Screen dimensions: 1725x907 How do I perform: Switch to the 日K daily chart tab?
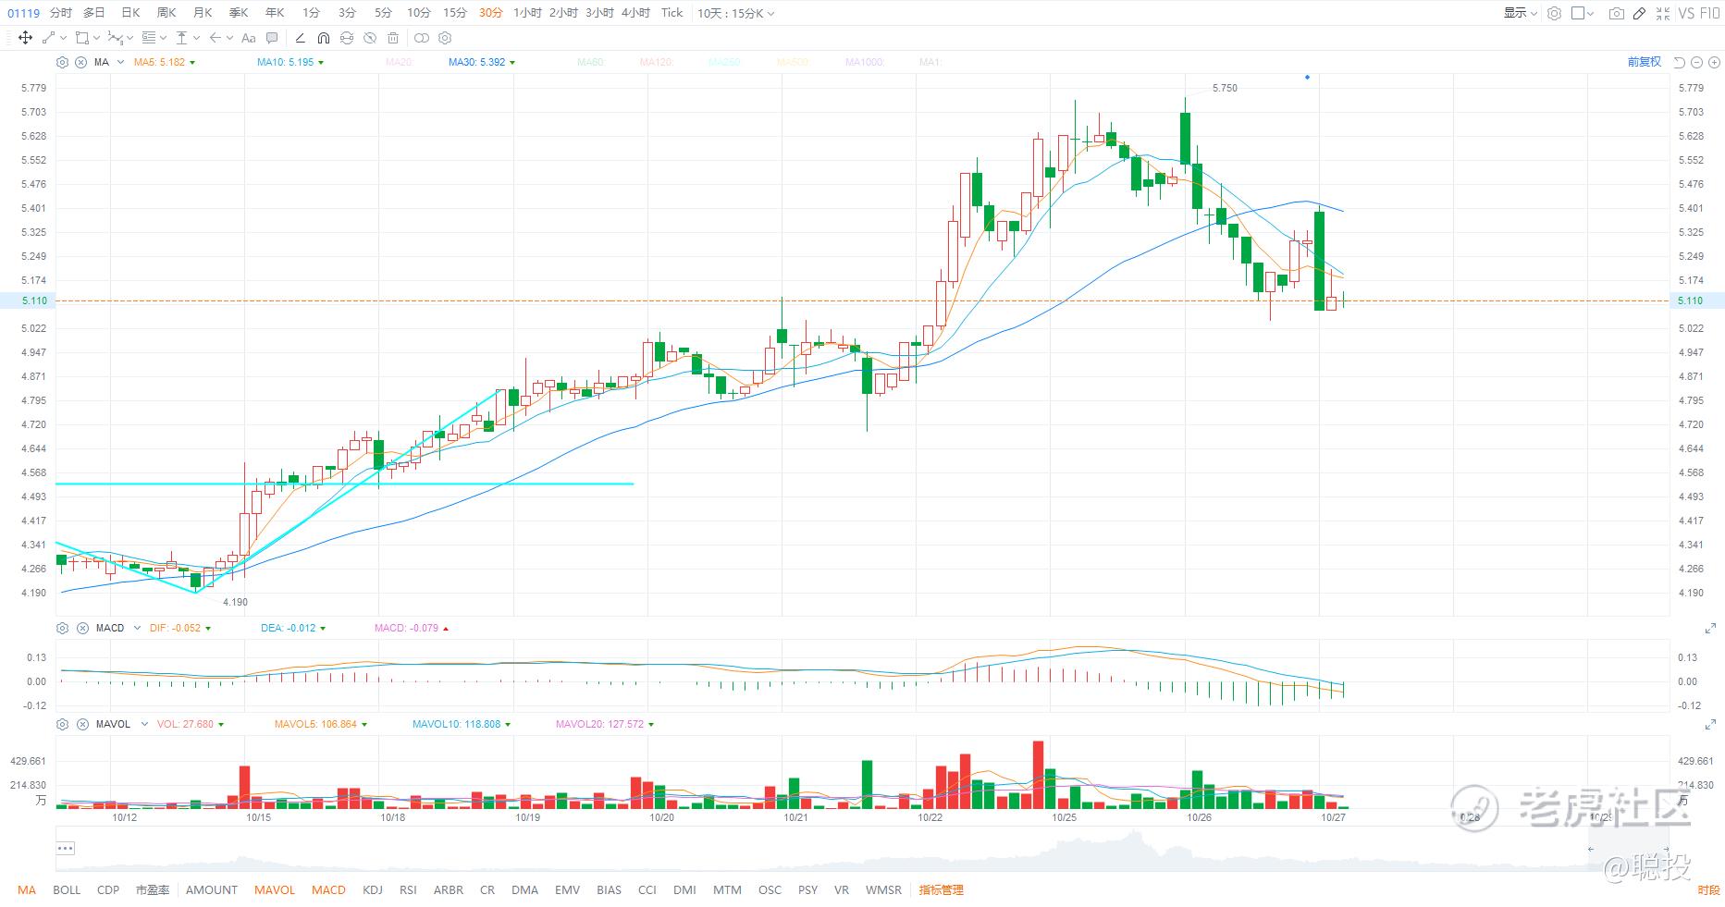(x=131, y=13)
